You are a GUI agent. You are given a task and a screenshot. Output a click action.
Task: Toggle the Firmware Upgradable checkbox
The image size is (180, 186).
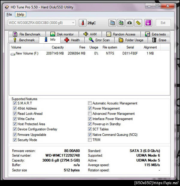pos(15,135)
